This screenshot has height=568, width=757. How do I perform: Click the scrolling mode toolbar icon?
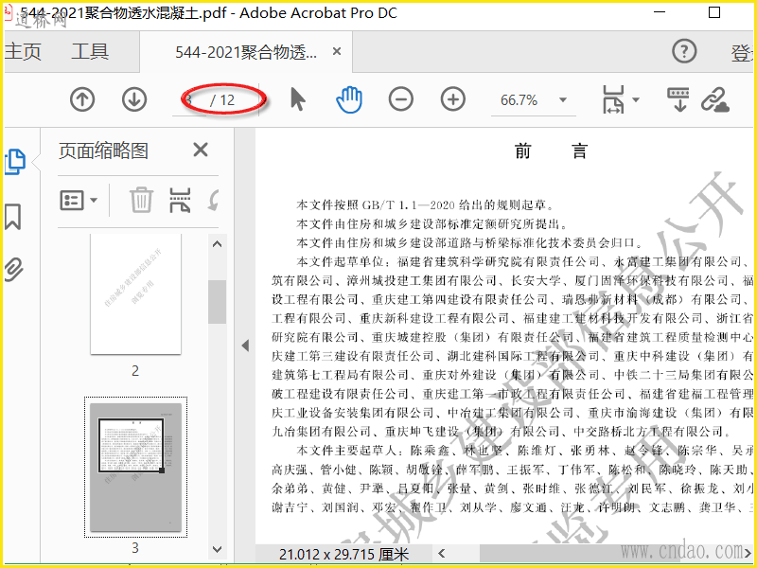[x=679, y=99]
